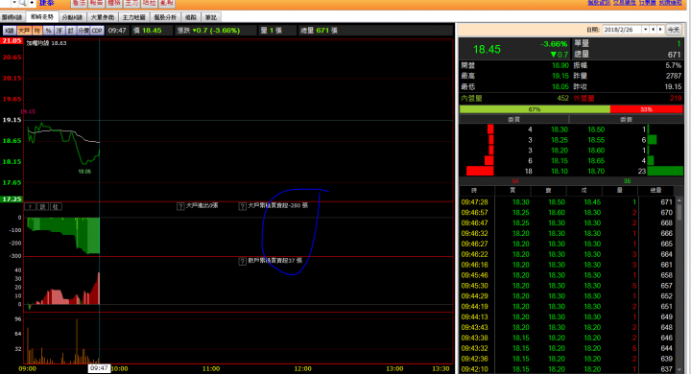
Task: Open the dropdown arrow beside the magnifier
Action: 14,3
